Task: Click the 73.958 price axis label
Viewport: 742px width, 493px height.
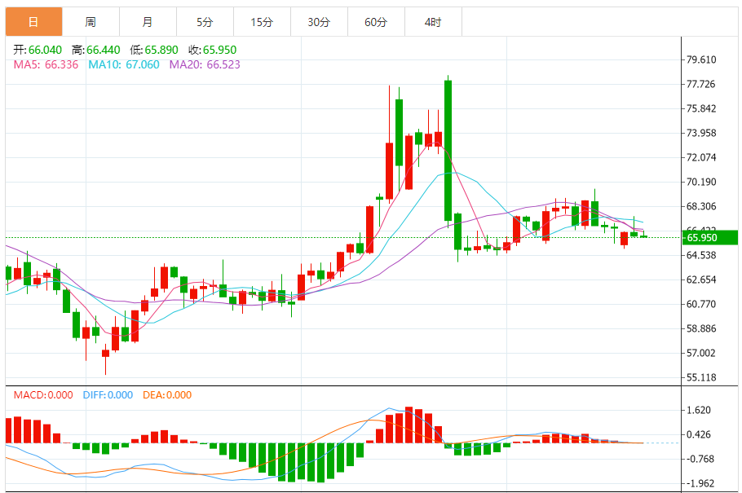Action: [x=701, y=133]
